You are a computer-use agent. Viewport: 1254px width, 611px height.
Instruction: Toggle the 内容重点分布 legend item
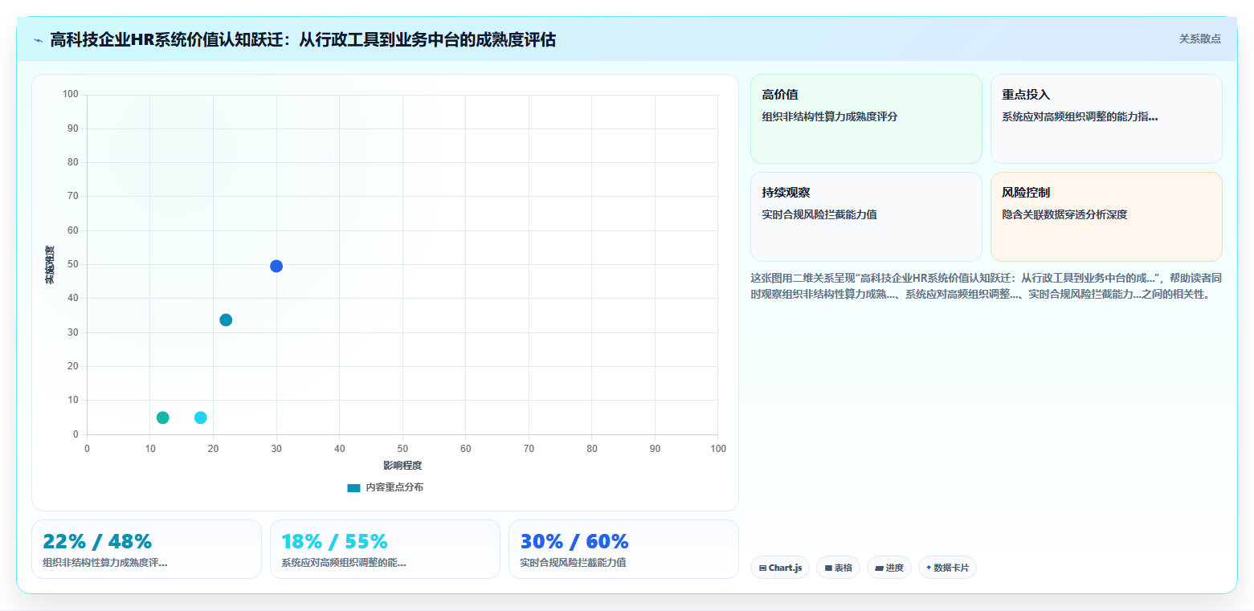[386, 487]
